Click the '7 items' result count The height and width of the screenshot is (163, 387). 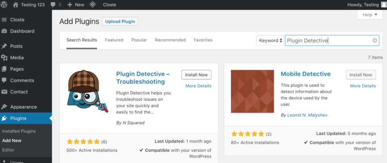(x=375, y=57)
